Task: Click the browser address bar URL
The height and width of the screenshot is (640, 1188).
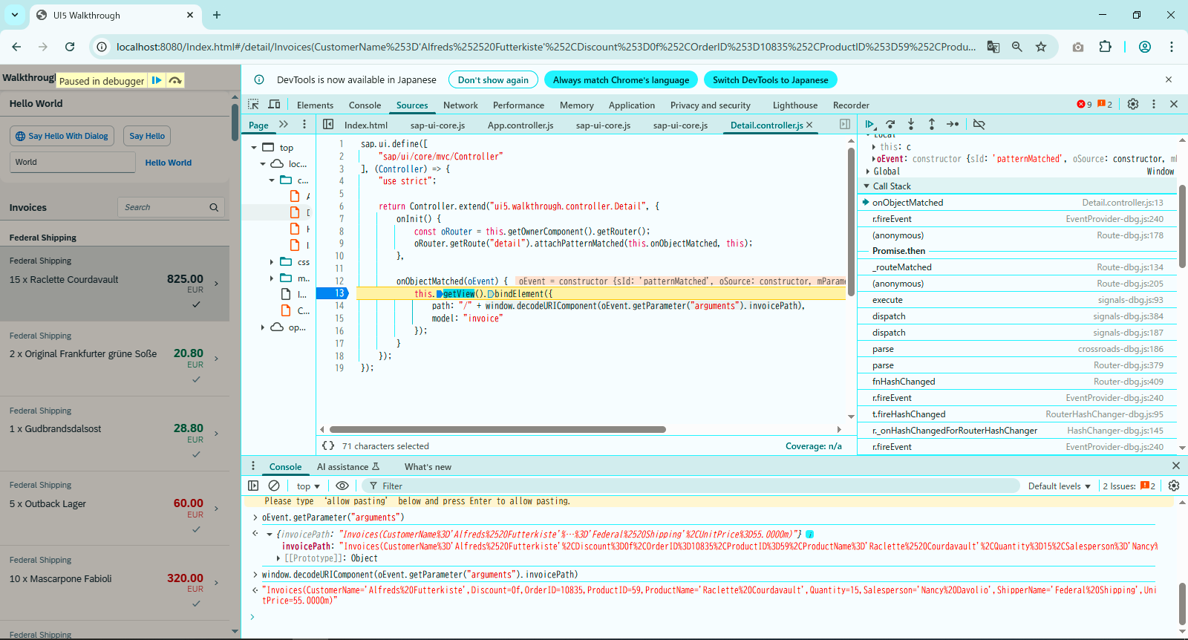Action: point(546,47)
